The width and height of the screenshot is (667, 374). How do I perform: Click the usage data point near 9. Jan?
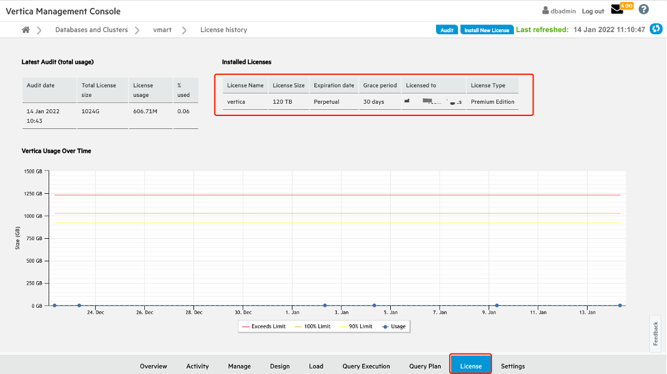pyautogui.click(x=497, y=305)
